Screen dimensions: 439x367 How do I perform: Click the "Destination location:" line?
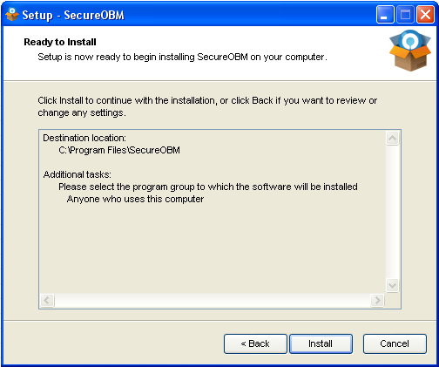tap(84, 138)
